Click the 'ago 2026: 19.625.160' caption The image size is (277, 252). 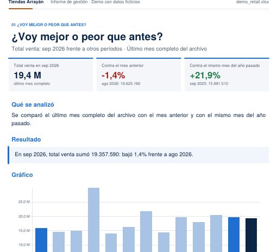click(121, 84)
